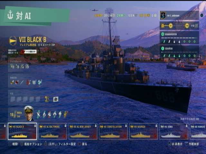This screenshot has height=154, width=206.
Task: Expand the KHABAROVSK campaign panel
Action: [x=179, y=38]
